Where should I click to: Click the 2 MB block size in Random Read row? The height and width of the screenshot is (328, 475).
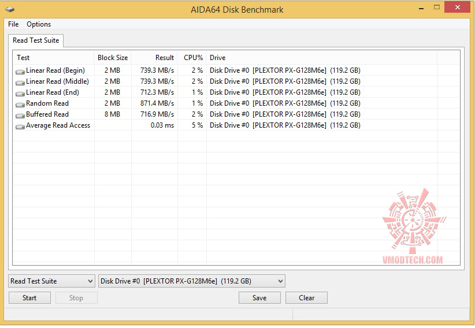pos(112,103)
